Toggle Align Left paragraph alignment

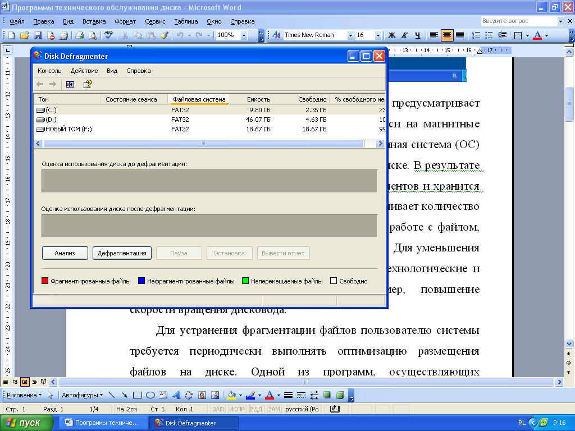(x=434, y=35)
